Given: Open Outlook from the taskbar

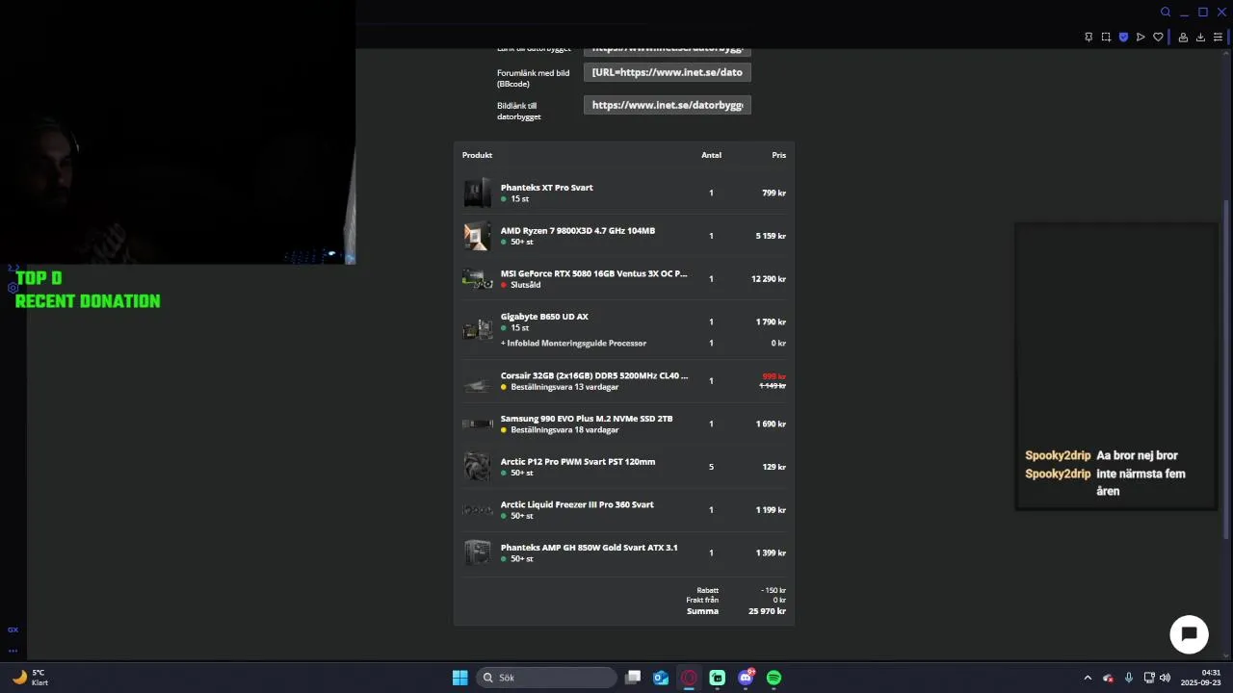Looking at the screenshot, I should point(661,678).
